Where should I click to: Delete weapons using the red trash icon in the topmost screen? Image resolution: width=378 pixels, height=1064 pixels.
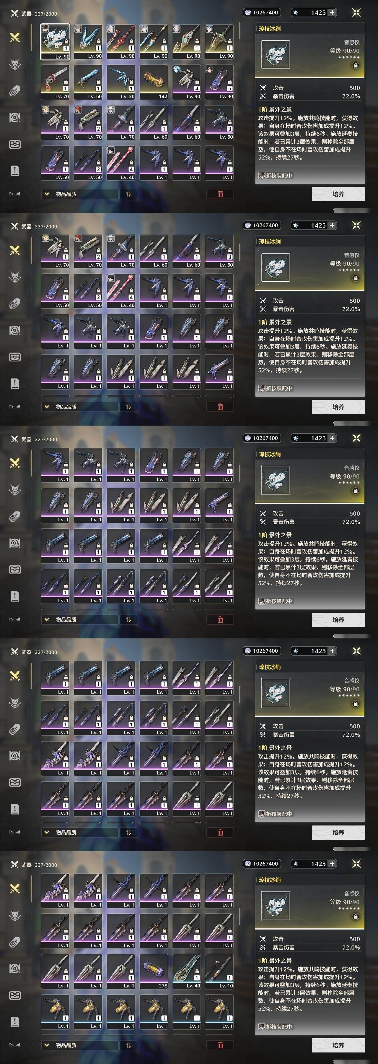pos(220,194)
